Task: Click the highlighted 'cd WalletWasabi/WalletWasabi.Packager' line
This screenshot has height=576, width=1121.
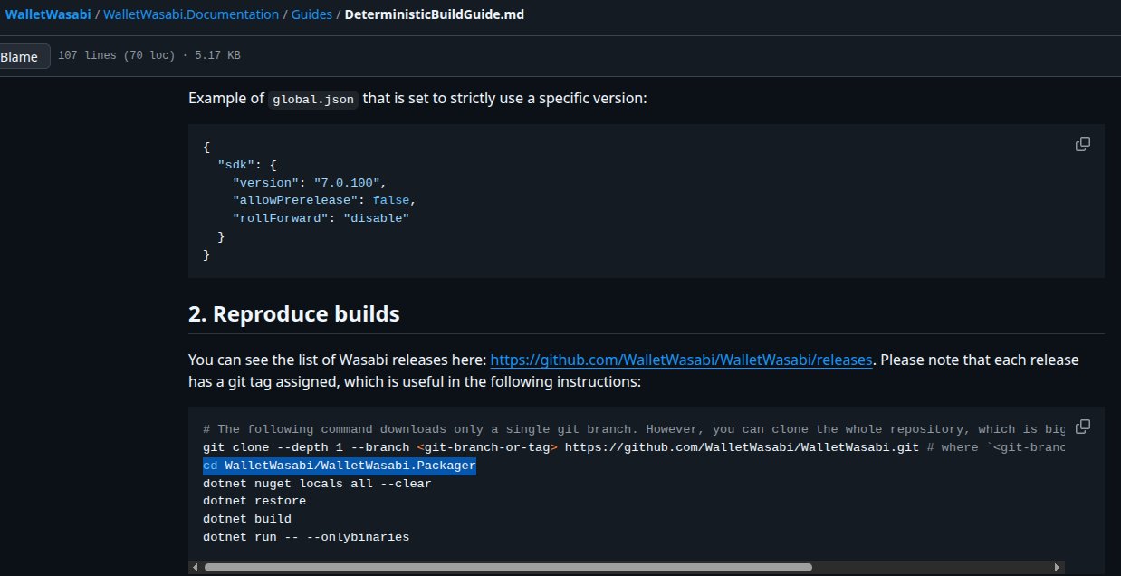Action: click(340, 466)
